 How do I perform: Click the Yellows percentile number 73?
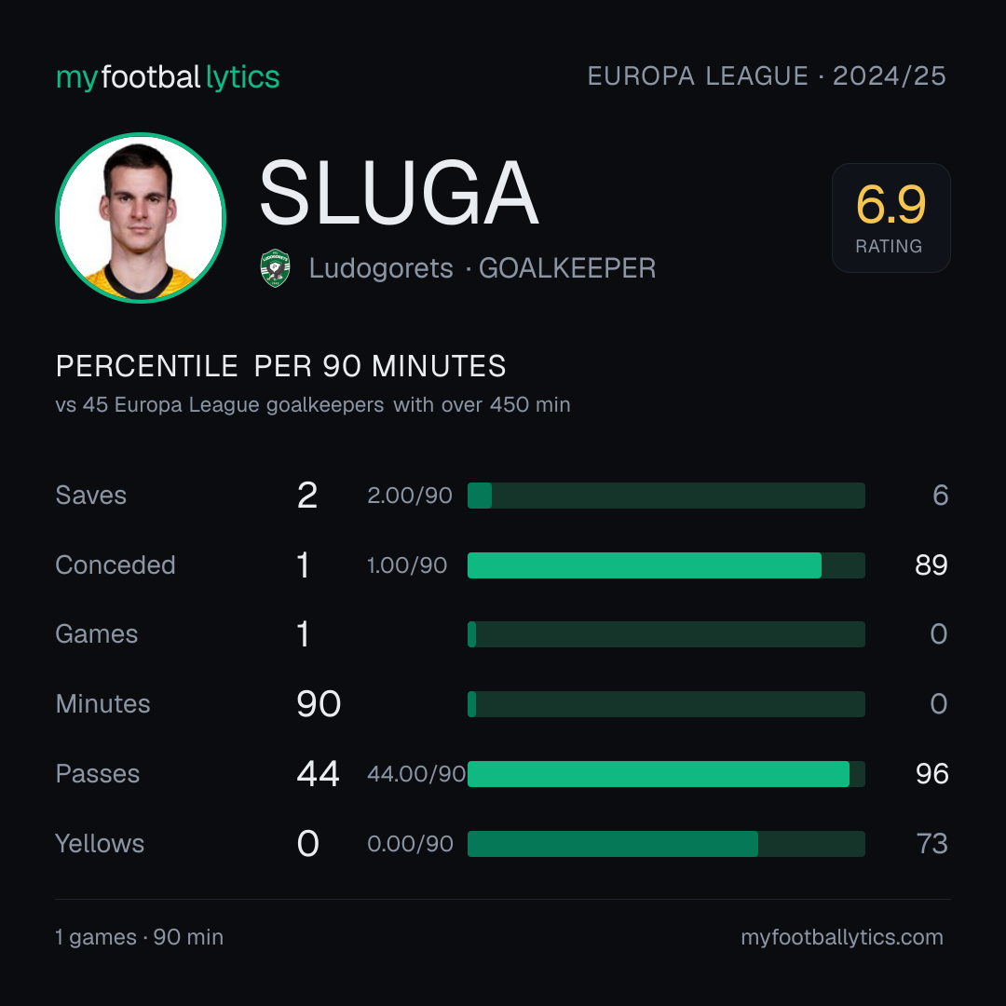pyautogui.click(x=931, y=844)
